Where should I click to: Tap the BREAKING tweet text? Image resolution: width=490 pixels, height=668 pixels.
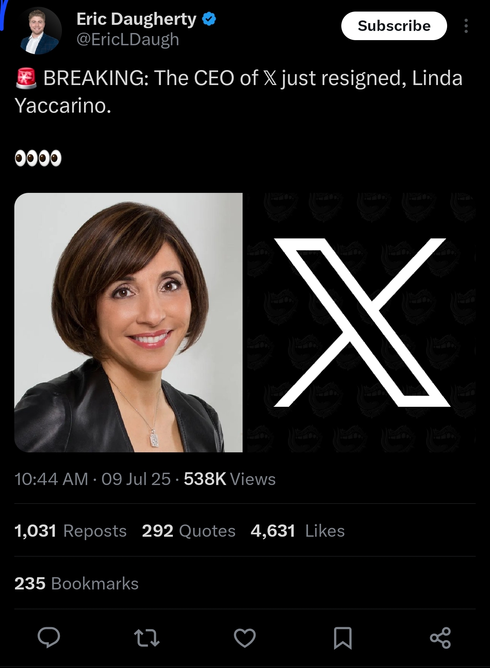239,92
